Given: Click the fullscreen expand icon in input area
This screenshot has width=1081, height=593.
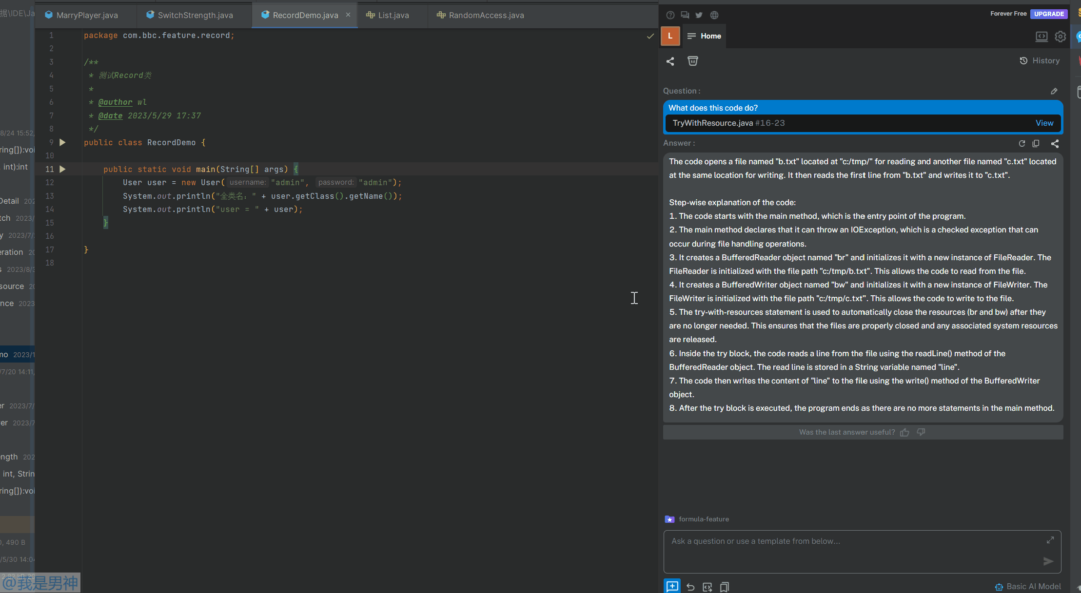Looking at the screenshot, I should pyautogui.click(x=1050, y=540).
